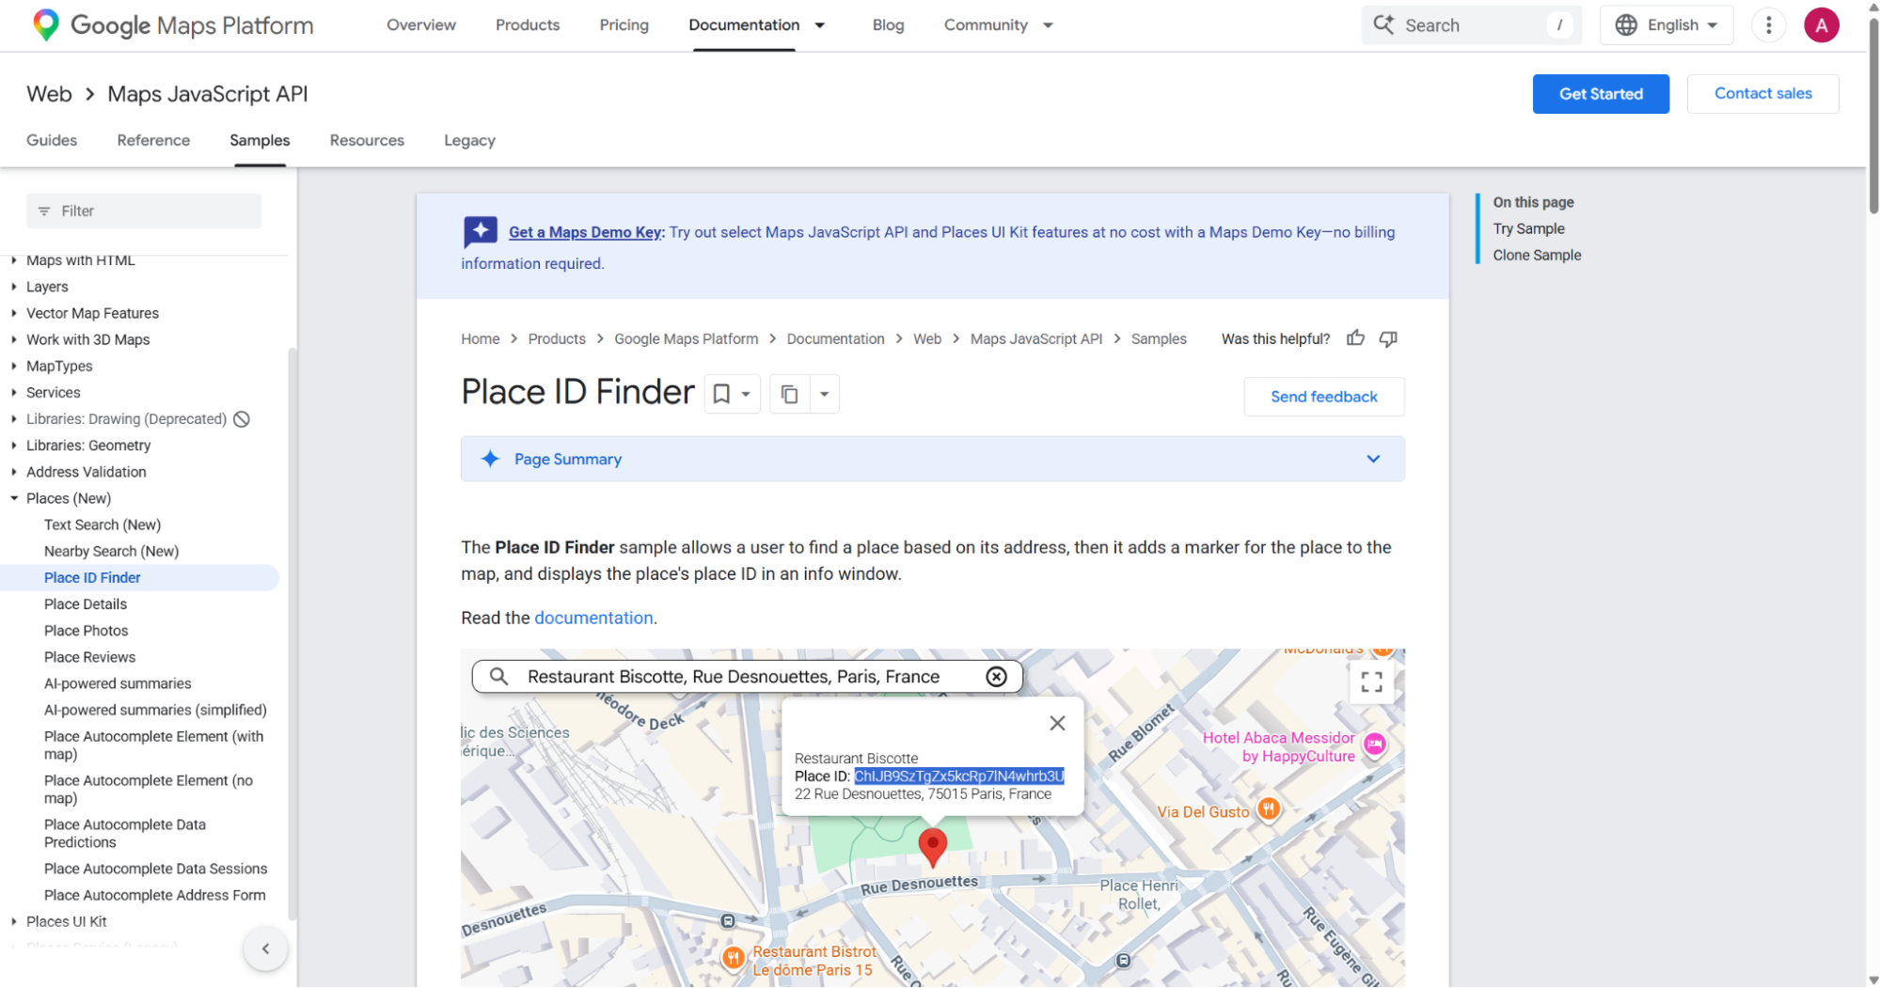Collapse the left navigation sidebar
Screen dimensions: 1880x988
[265, 949]
